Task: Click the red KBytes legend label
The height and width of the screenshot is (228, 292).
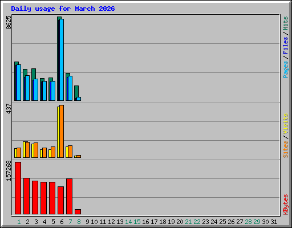Action: tap(285, 205)
